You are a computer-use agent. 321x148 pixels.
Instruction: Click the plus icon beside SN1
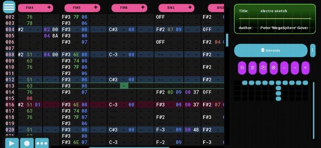coord(190,7)
